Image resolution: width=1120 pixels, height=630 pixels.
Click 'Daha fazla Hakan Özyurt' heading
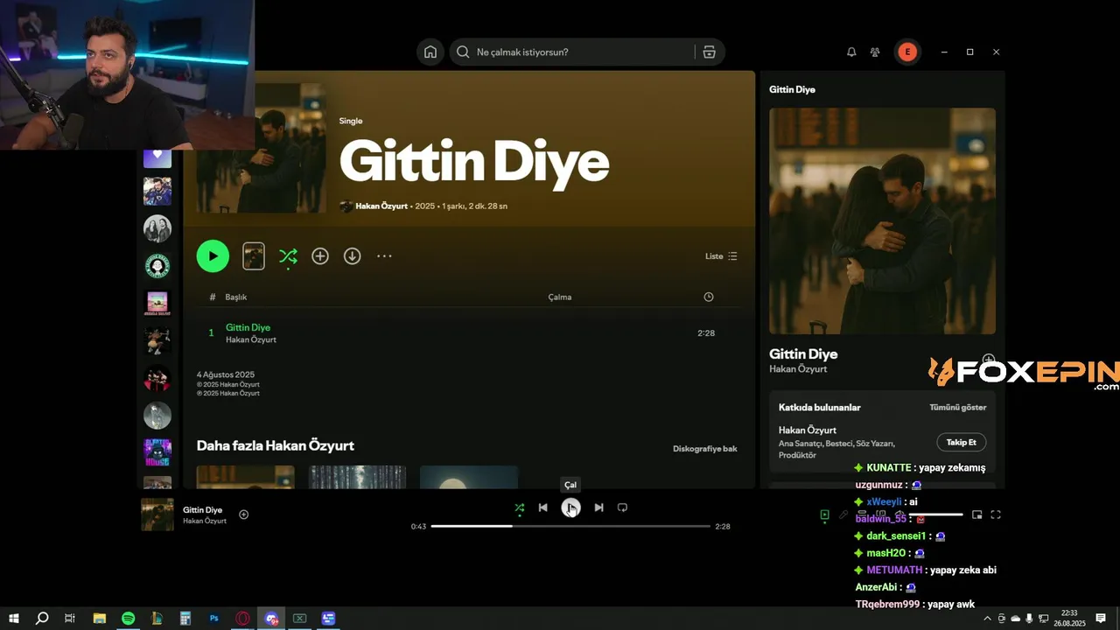click(276, 445)
